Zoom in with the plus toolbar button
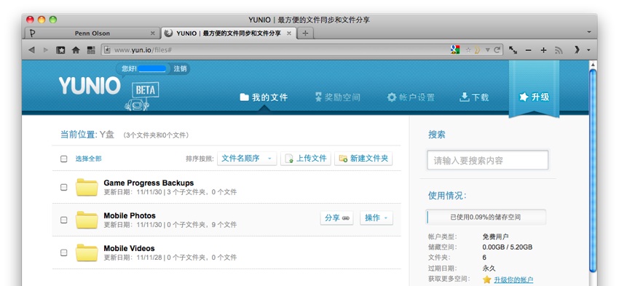This screenshot has height=286, width=619. pyautogui.click(x=543, y=50)
